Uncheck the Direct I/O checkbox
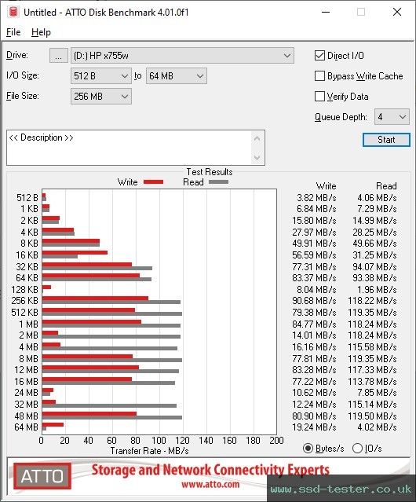 tap(319, 56)
